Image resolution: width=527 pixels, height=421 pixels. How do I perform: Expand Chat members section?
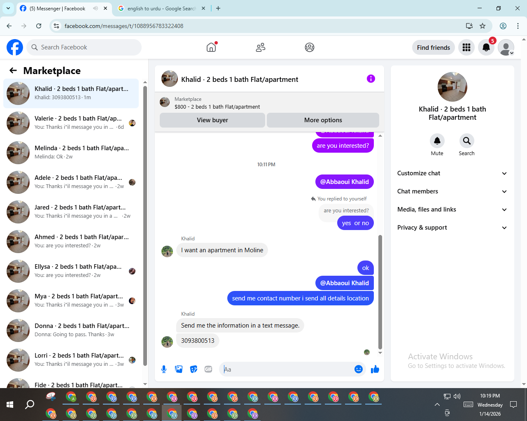click(452, 191)
